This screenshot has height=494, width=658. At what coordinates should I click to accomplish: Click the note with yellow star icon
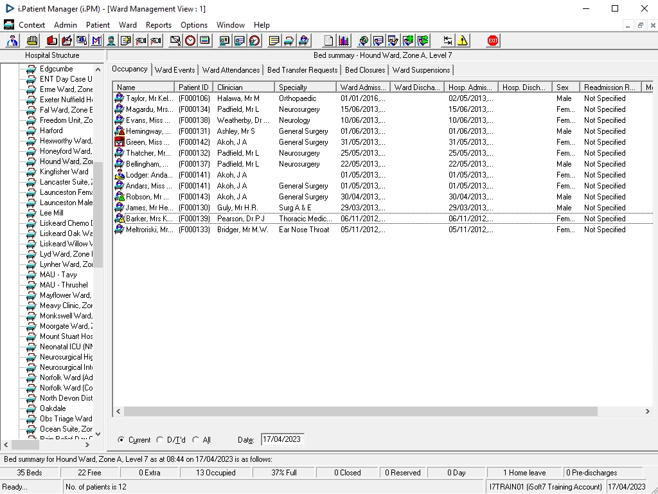126,41
